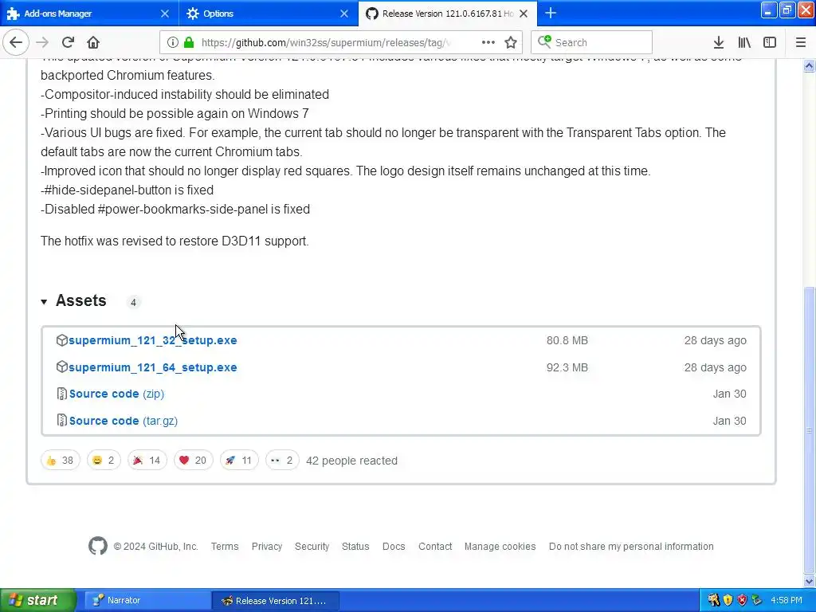816x612 pixels.
Task: Close the Options tab
Action: (344, 14)
